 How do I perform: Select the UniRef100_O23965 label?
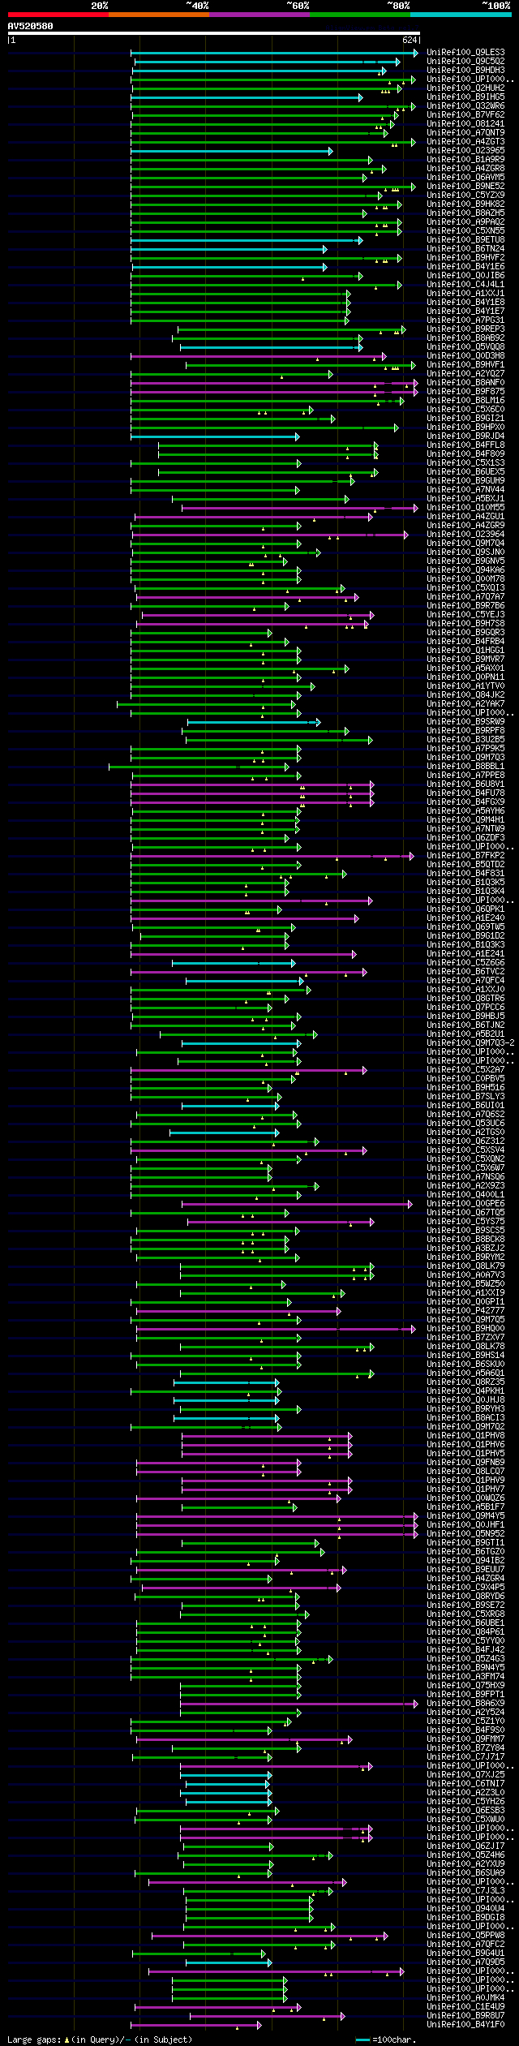(465, 151)
